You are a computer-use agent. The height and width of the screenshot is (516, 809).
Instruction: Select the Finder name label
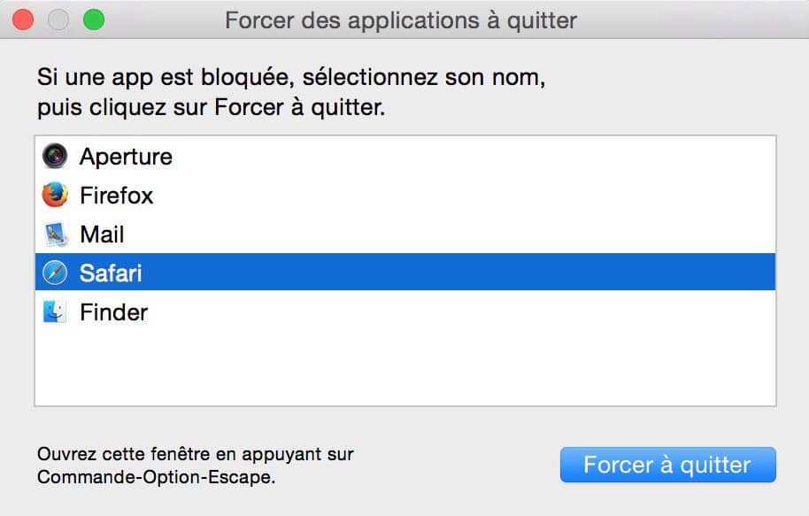(114, 312)
